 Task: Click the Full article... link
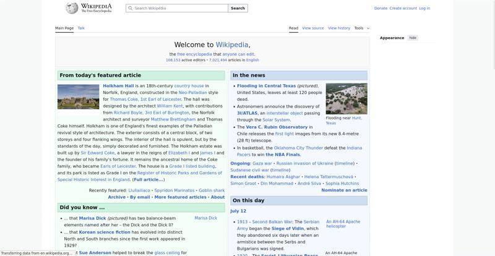[x=148, y=179]
